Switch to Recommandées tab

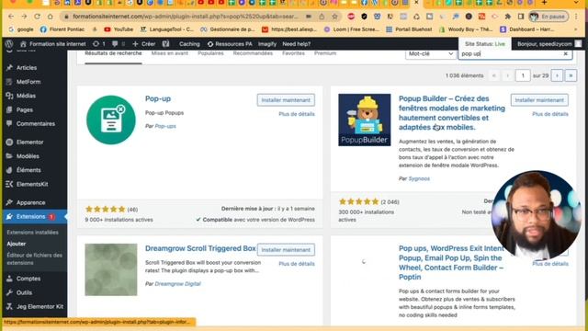pyautogui.click(x=253, y=53)
